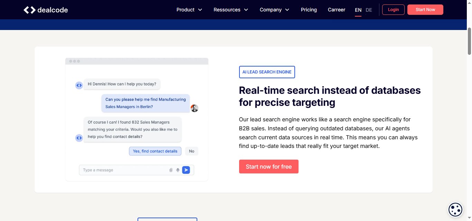Image resolution: width=472 pixels, height=221 pixels.
Task: Select the microphone icon in the chat input
Action: (178, 170)
